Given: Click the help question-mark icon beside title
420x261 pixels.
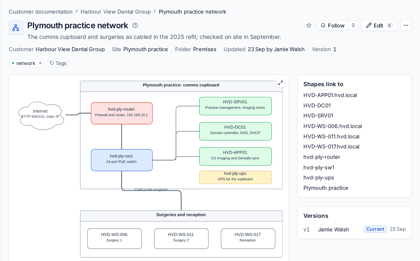Looking at the screenshot, I should (x=135, y=25).
